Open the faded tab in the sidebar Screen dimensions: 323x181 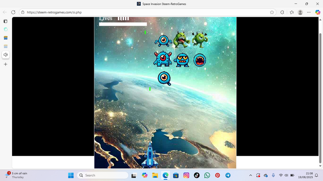pyautogui.click(x=6, y=46)
